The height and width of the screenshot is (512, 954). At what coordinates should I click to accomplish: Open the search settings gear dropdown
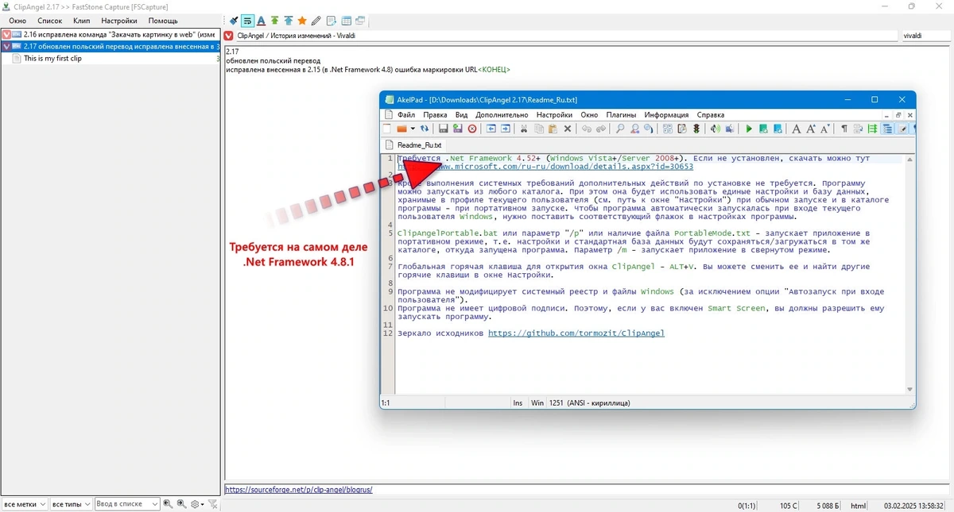click(x=197, y=504)
